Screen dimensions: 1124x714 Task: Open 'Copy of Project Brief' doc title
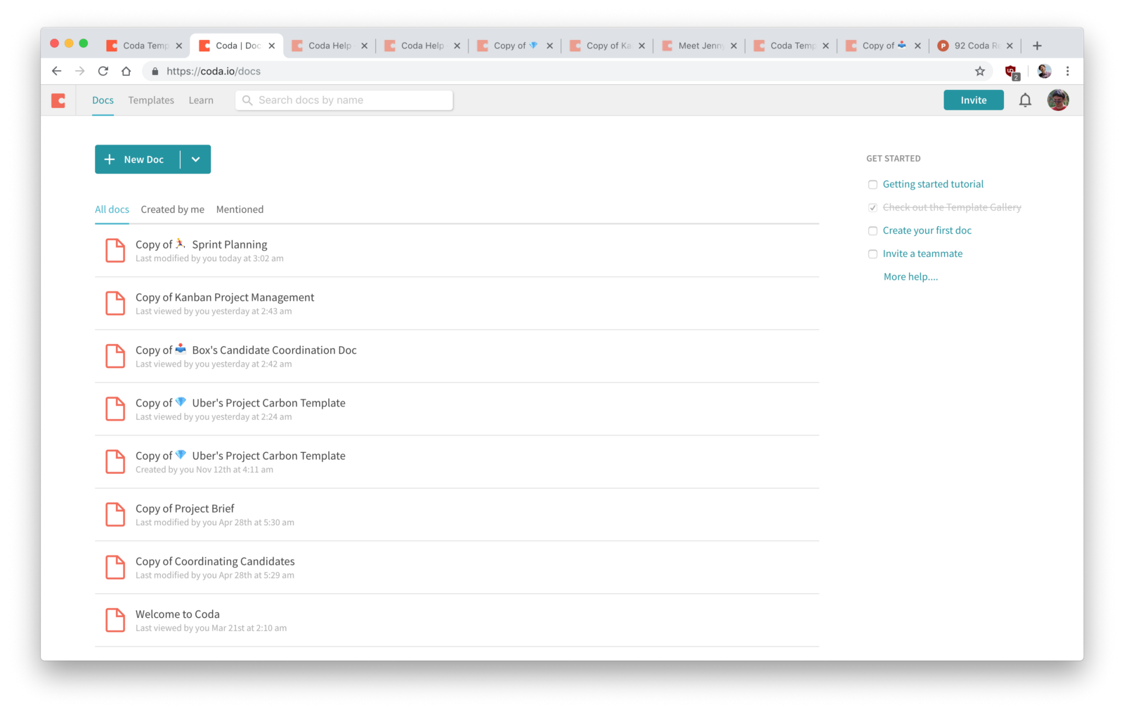[185, 508]
